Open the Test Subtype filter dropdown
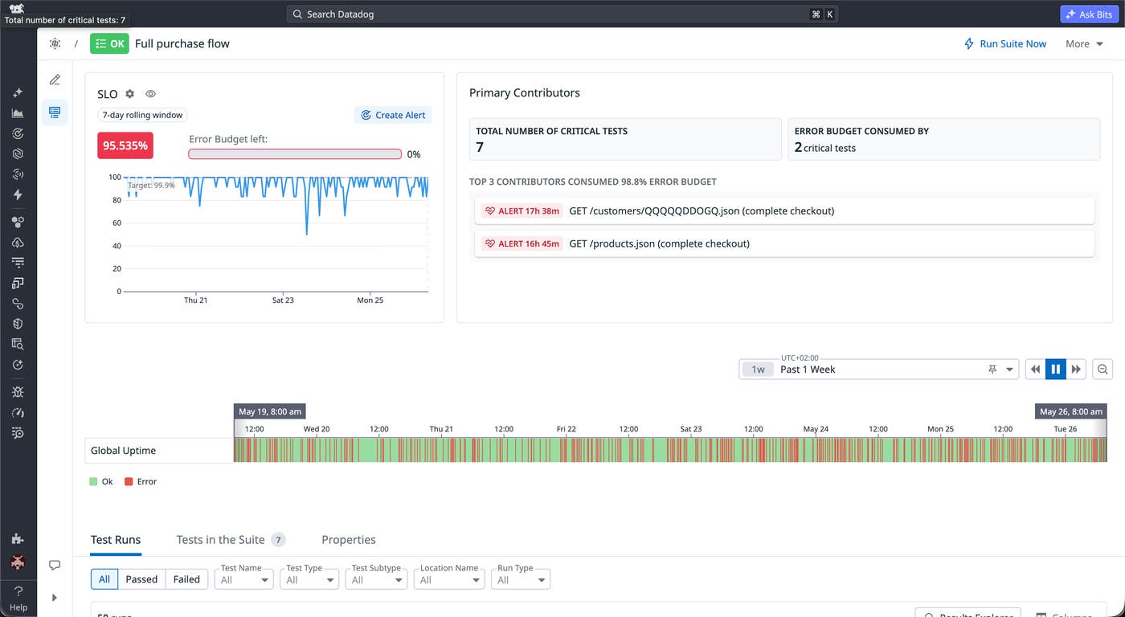 (x=376, y=579)
